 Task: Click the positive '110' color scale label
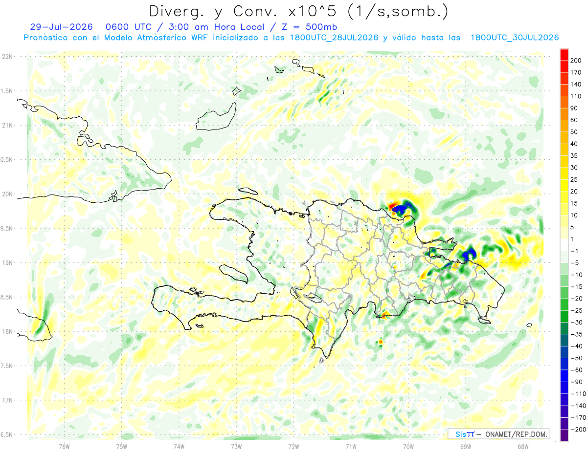pos(576,96)
